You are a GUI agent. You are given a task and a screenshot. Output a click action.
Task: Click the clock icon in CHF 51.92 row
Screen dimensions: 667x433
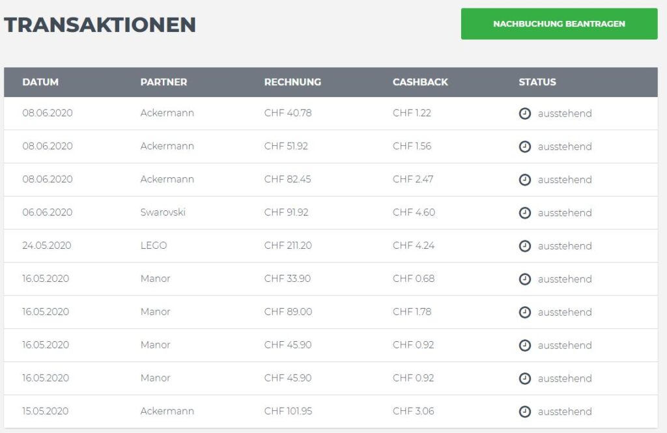pyautogui.click(x=525, y=147)
